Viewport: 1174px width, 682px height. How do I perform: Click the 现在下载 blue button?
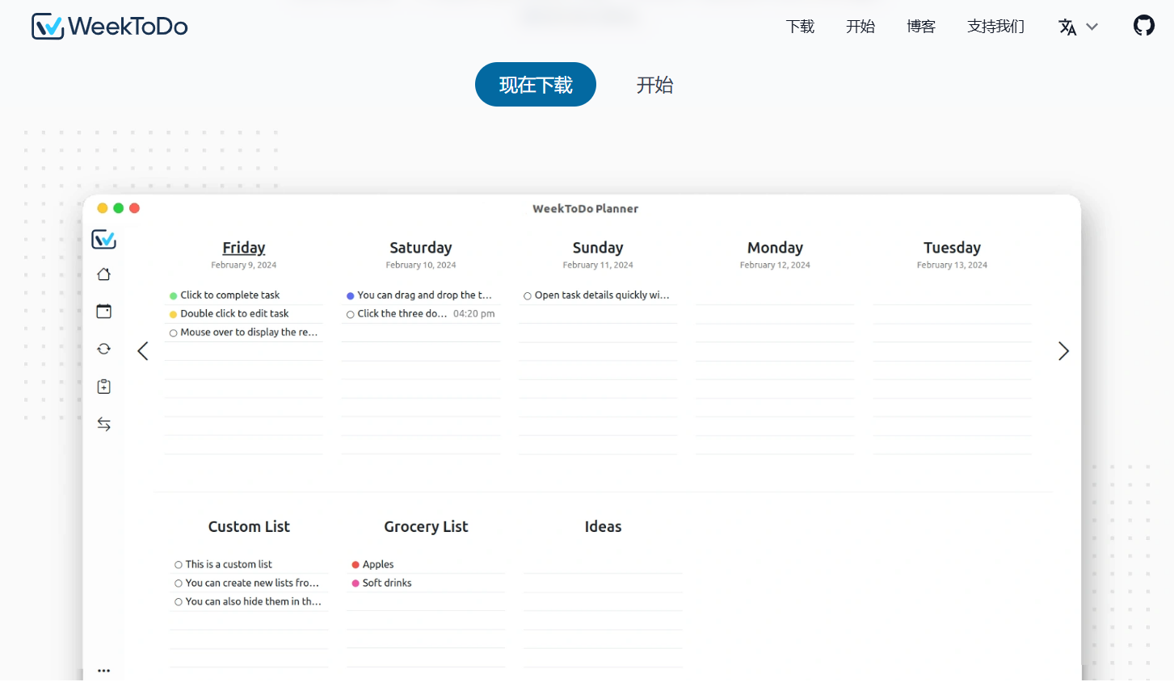[x=536, y=85]
